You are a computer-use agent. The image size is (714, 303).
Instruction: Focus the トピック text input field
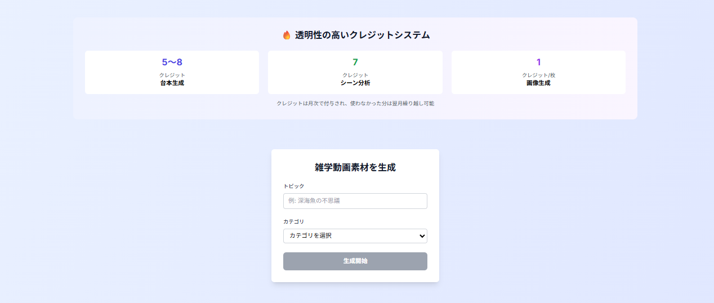[355, 201]
